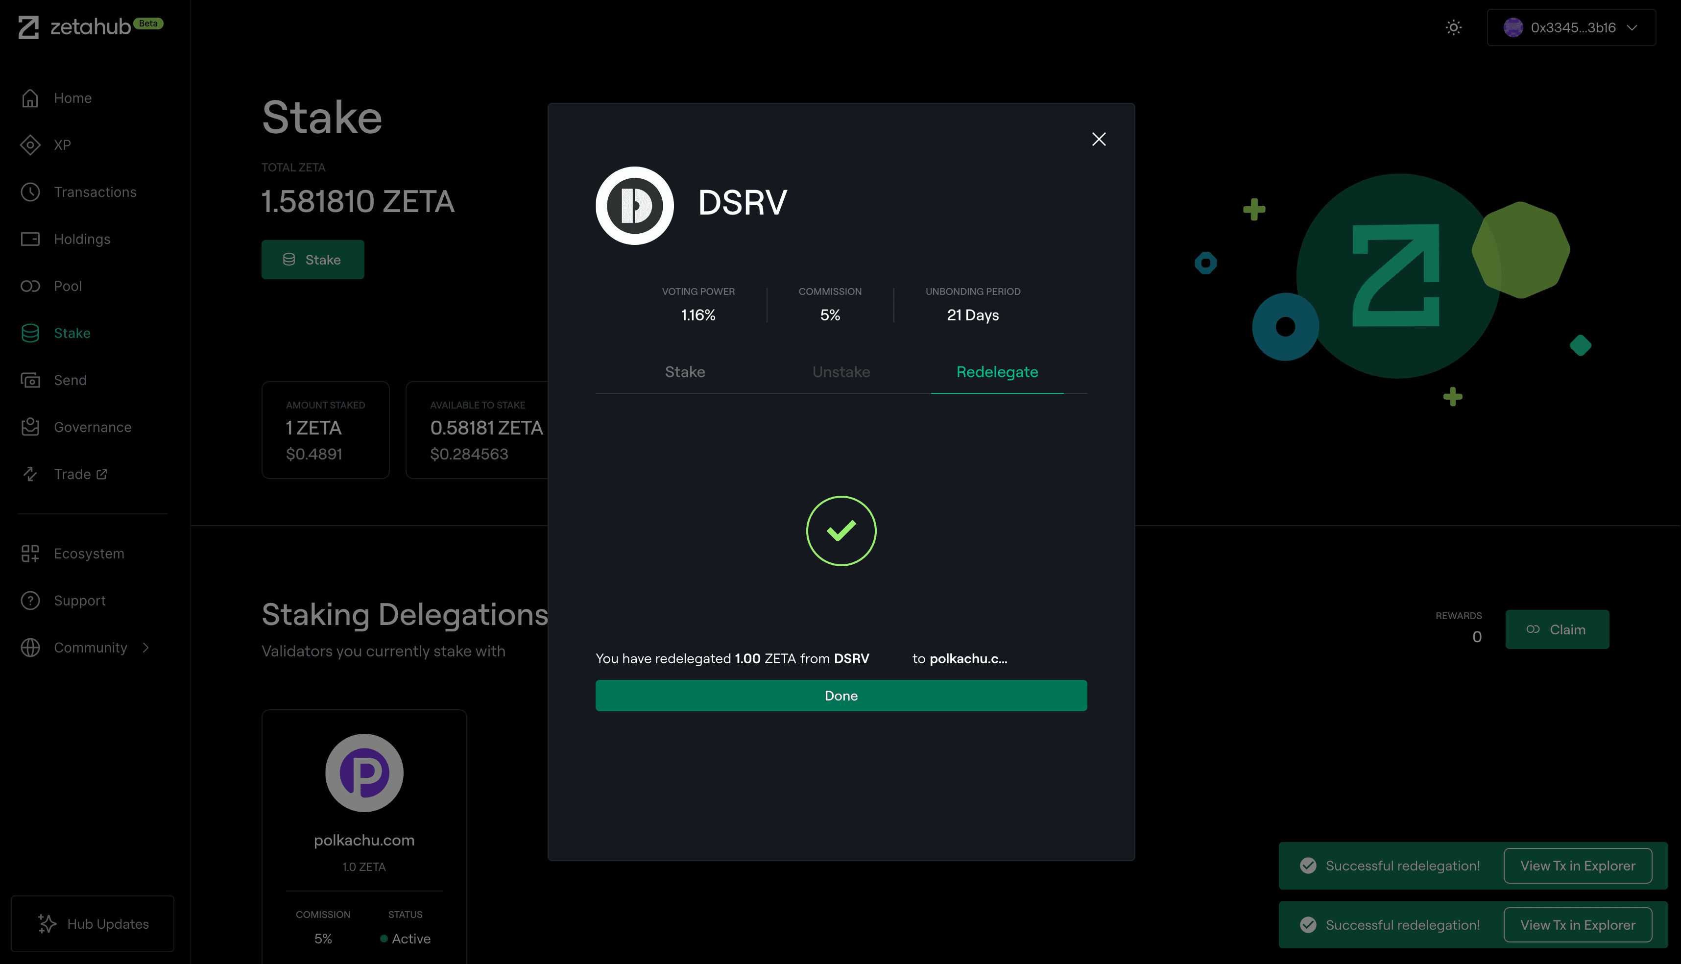Open the Holdings wallet icon

[30, 239]
